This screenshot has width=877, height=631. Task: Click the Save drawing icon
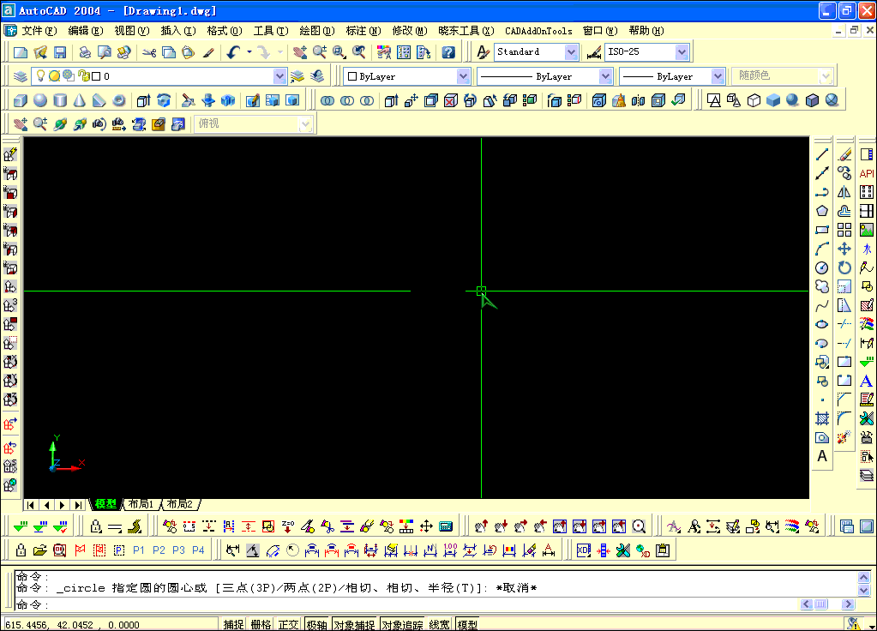click(x=60, y=52)
